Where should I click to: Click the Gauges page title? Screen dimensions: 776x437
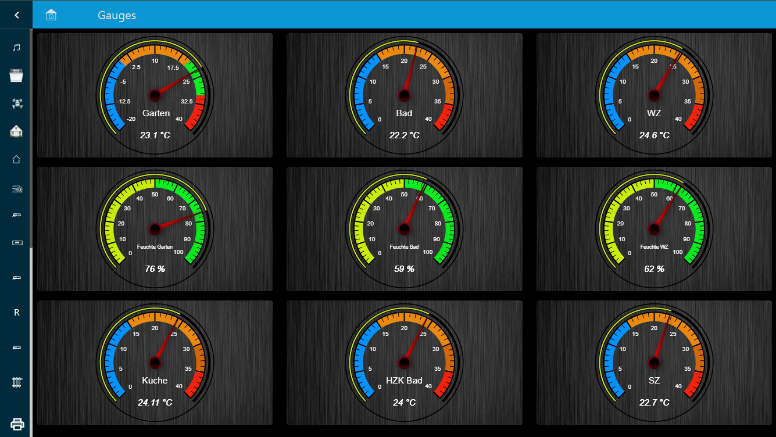117,16
